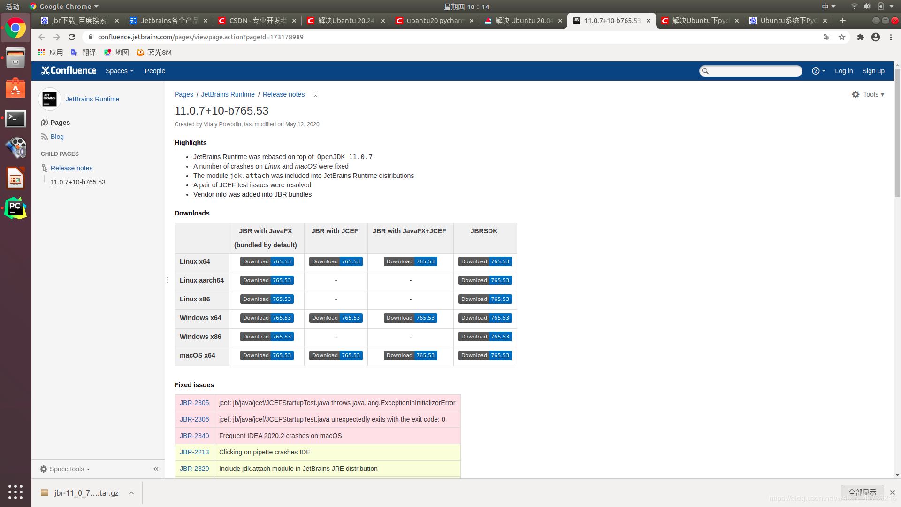Download Linux x64 JBR with JCEF
The width and height of the screenshot is (901, 507).
(x=336, y=261)
